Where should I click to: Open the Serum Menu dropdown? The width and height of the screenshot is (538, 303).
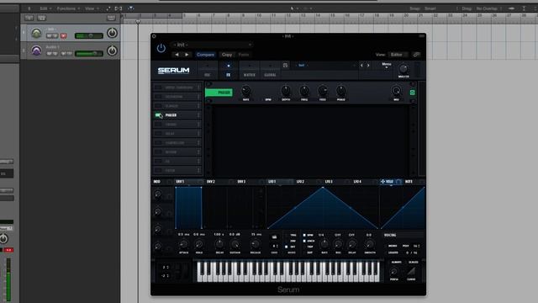(387, 65)
